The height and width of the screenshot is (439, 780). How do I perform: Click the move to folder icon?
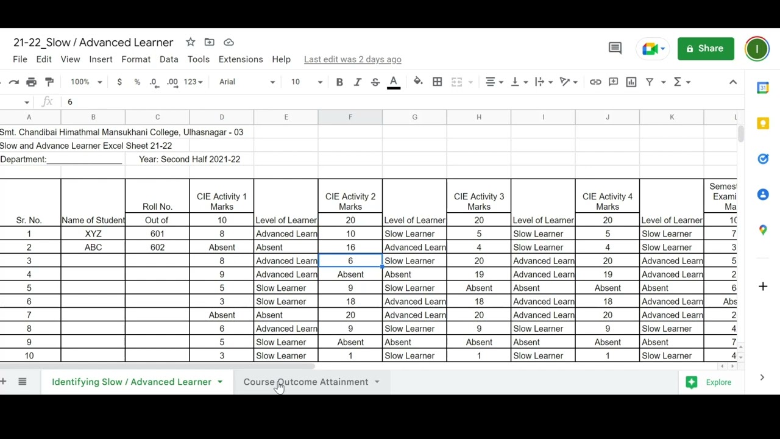click(x=210, y=42)
